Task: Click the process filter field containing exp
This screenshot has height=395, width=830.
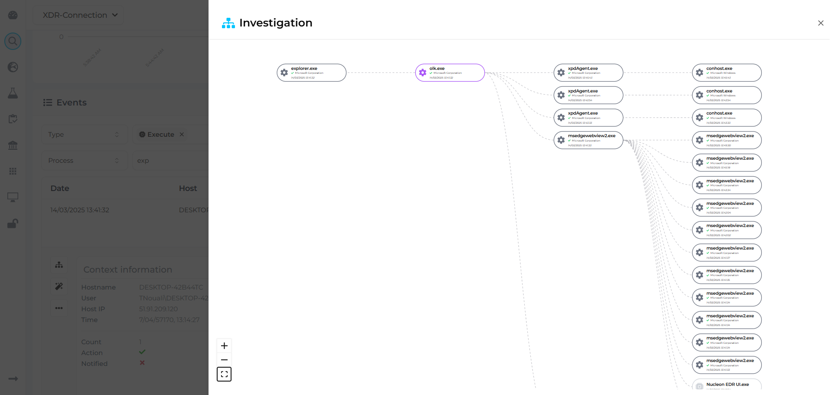Action: click(x=170, y=161)
